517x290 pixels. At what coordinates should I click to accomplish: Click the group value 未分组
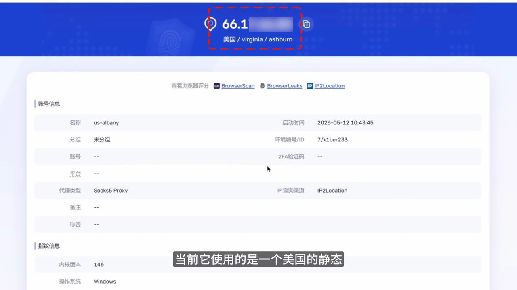coord(102,140)
